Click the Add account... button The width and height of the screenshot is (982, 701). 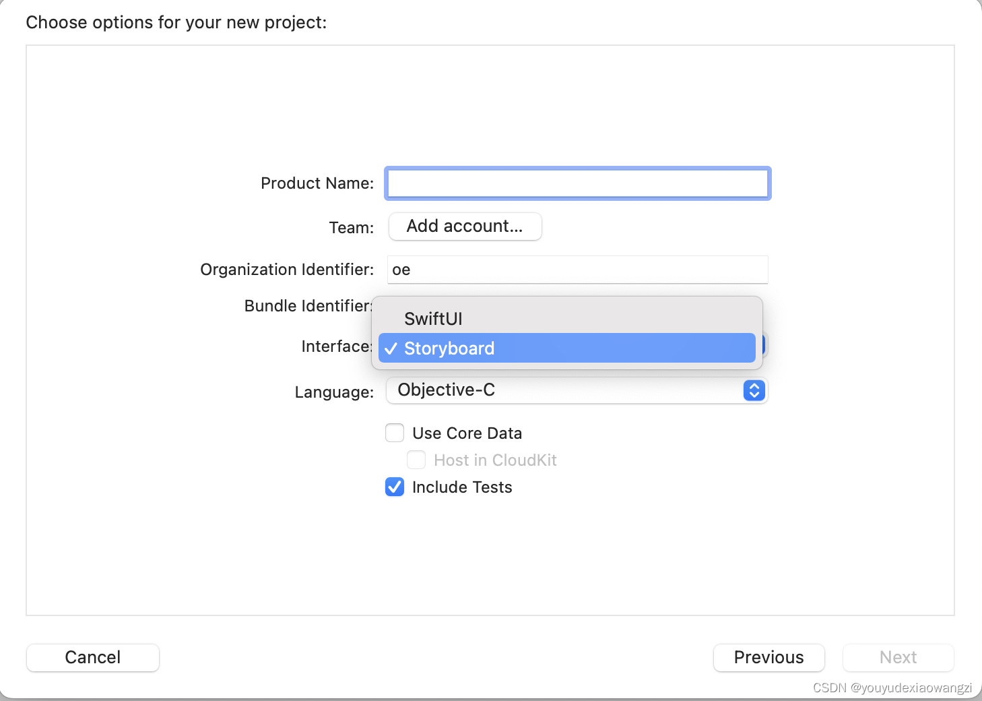tap(465, 226)
